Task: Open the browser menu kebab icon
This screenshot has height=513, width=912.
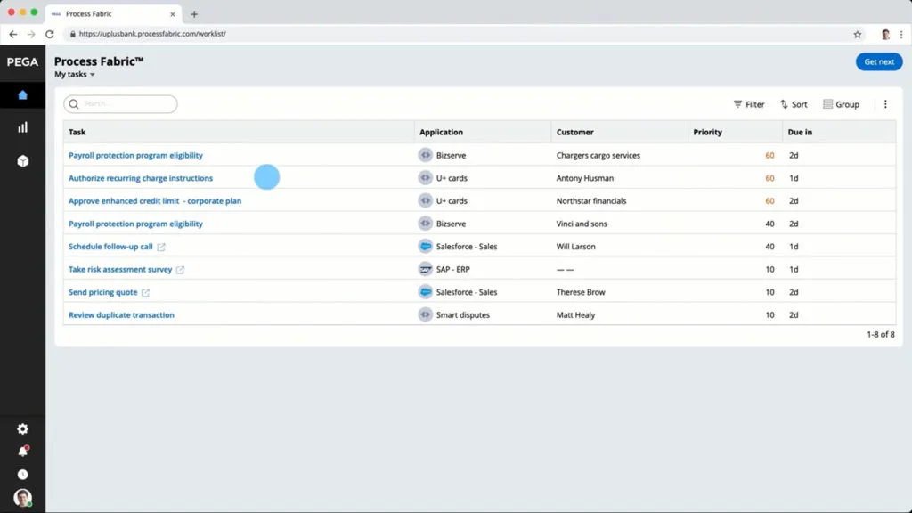Action: pos(901,35)
